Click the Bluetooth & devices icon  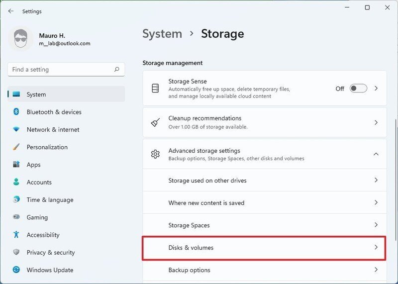16,112
